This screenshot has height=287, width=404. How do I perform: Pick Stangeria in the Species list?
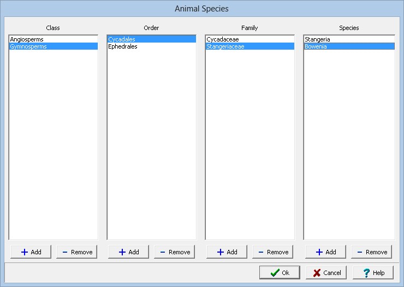pyautogui.click(x=317, y=39)
